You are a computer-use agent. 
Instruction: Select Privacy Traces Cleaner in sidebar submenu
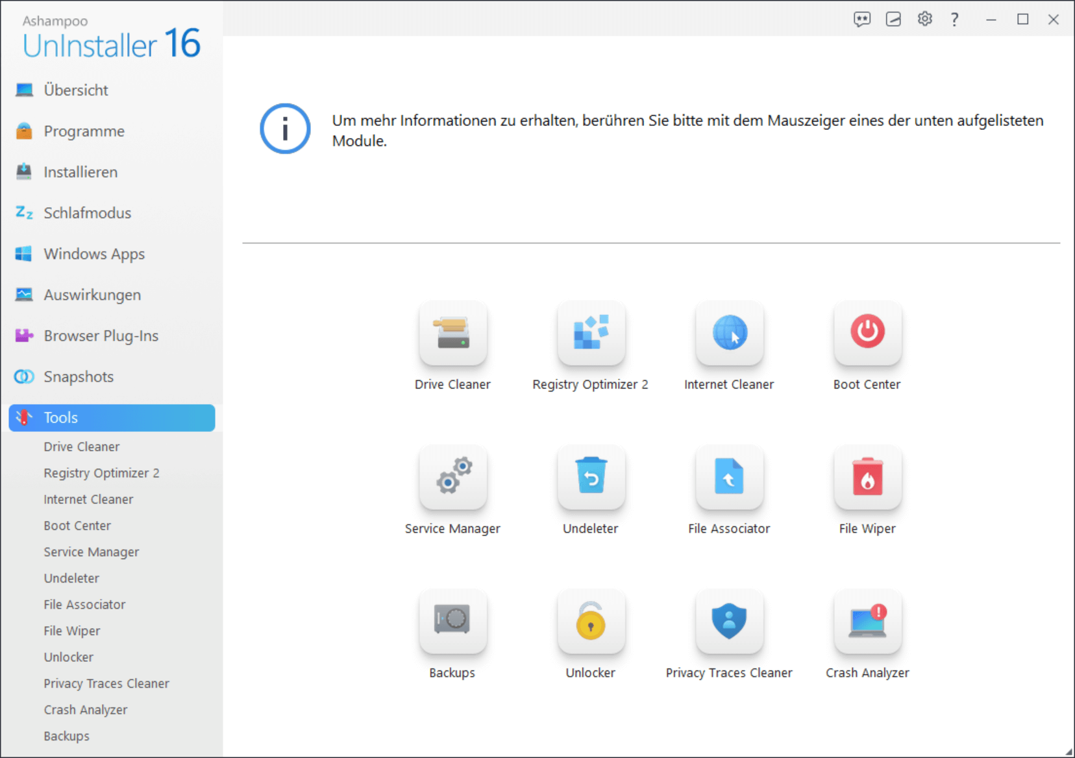[106, 683]
